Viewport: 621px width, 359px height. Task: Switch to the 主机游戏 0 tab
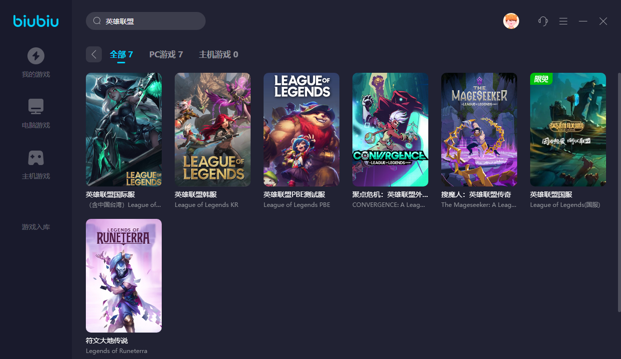point(219,55)
